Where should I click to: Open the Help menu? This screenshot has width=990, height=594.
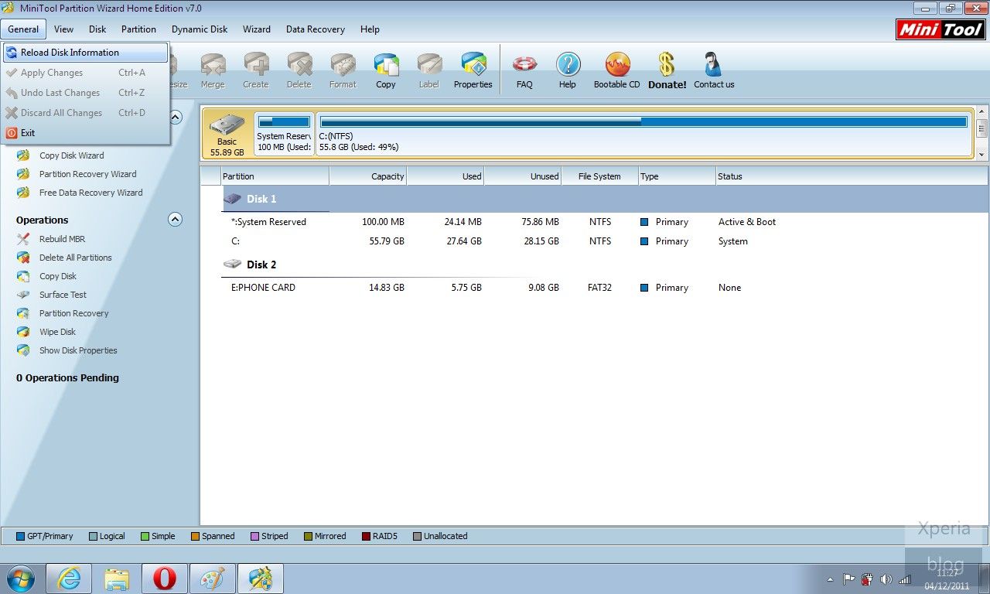pos(370,29)
